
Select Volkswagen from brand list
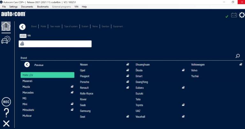198,65
